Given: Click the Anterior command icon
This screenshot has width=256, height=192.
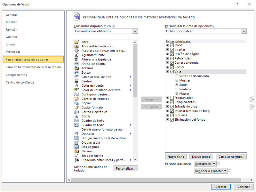Looking at the screenshot, I should click(x=76, y=68).
